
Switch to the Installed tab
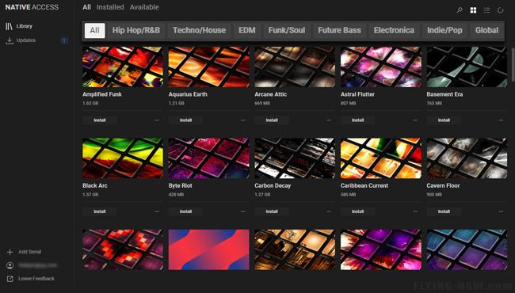point(110,7)
